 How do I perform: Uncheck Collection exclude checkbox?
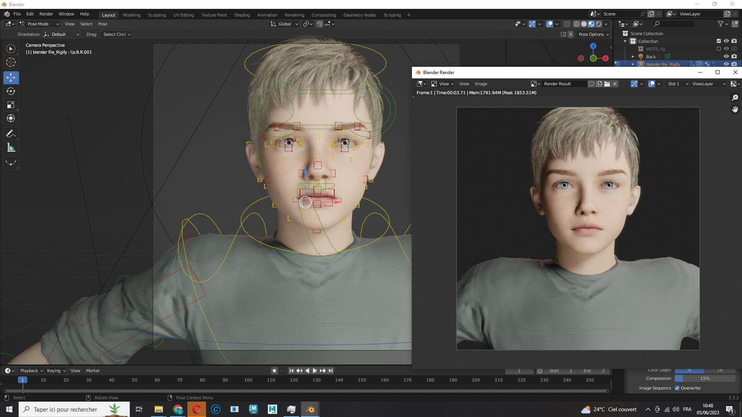718,41
